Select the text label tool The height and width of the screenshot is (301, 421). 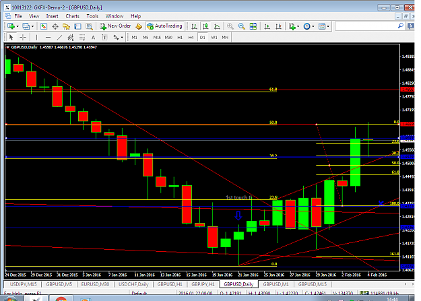point(104,37)
